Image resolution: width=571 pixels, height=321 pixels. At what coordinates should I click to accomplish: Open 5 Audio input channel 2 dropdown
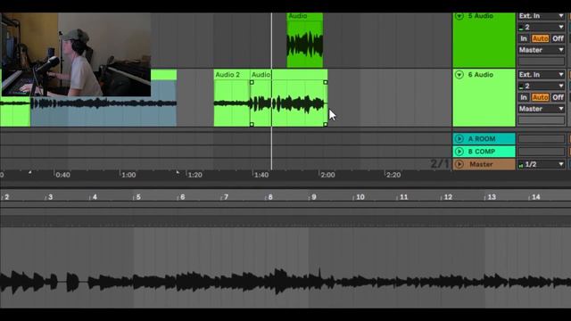542,28
